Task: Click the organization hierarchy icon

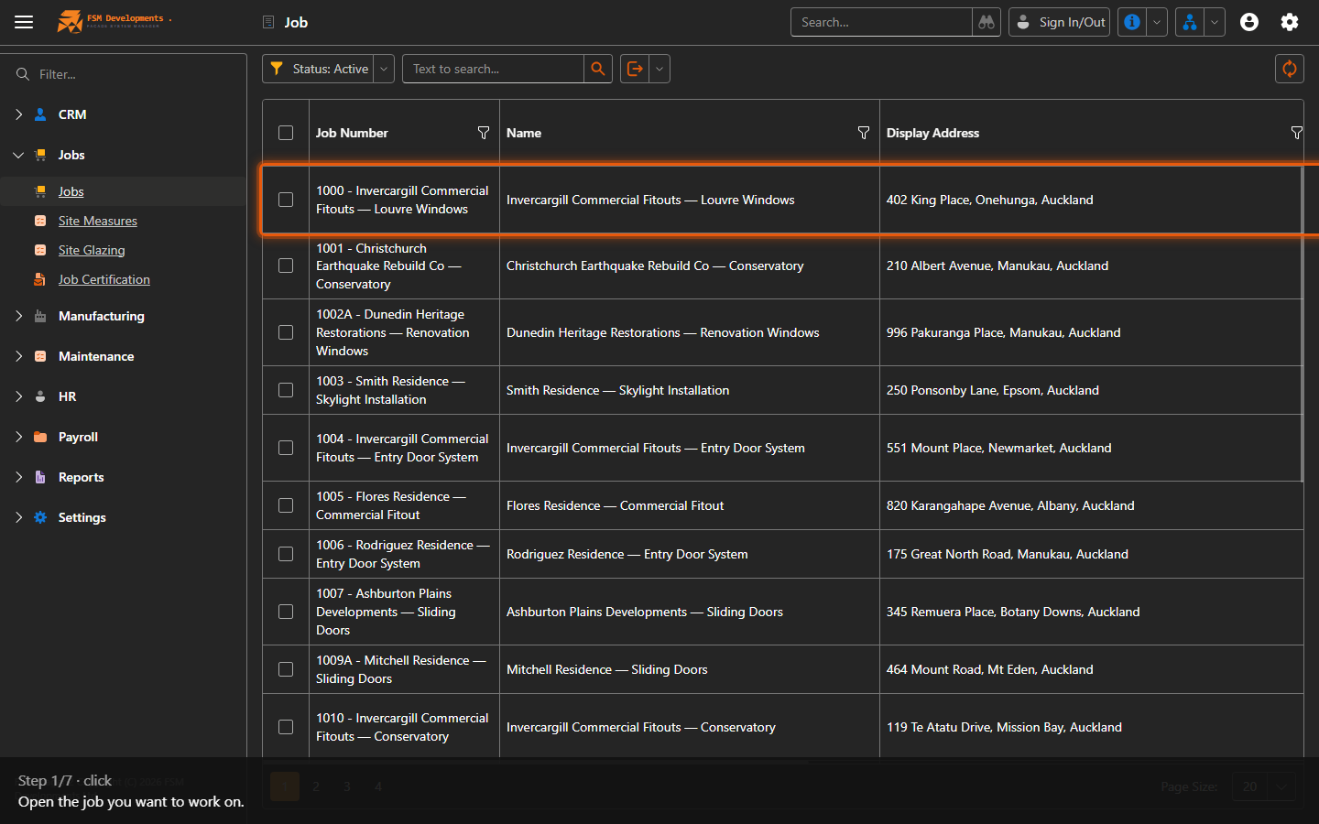Action: pyautogui.click(x=1189, y=22)
